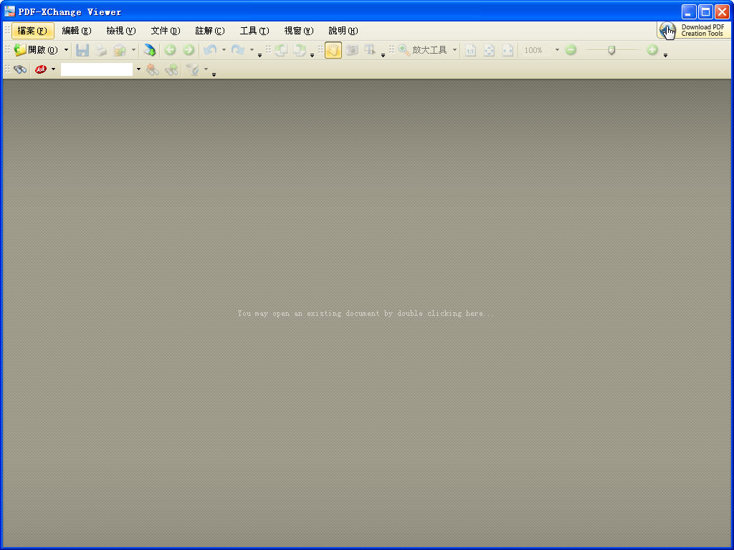Click the Print icon

click(x=100, y=50)
